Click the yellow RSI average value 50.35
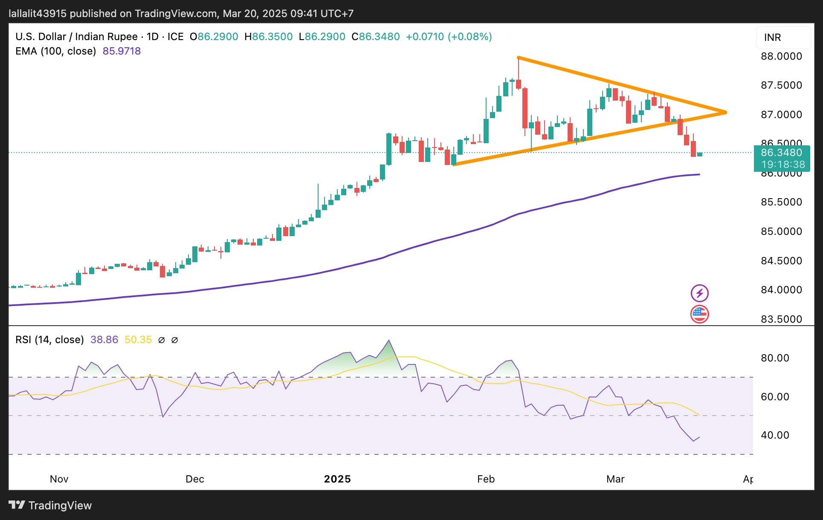 click(138, 340)
